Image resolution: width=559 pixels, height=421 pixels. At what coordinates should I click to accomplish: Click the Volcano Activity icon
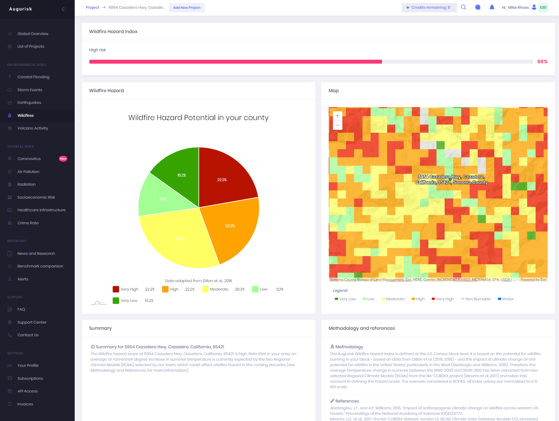pyautogui.click(x=10, y=128)
